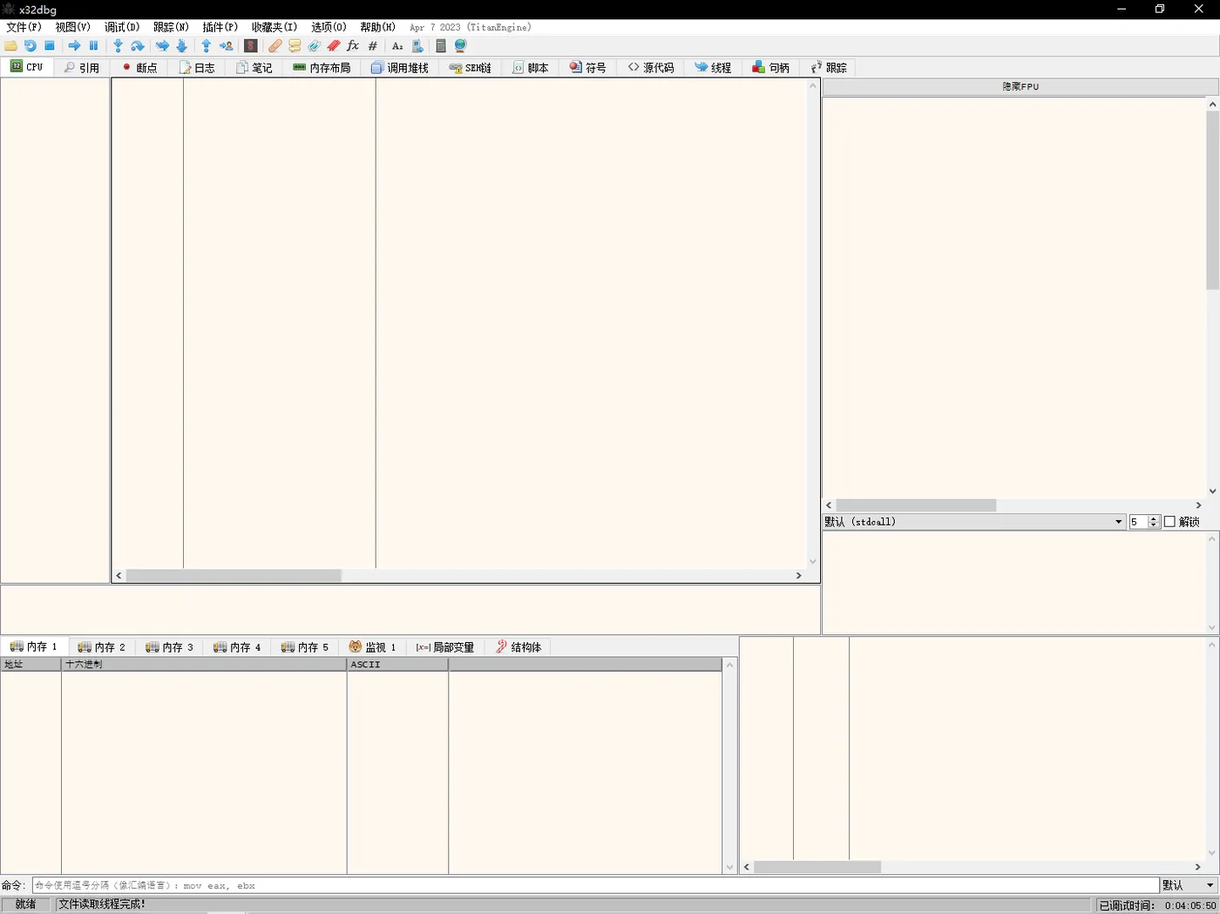Screen dimensions: 1220x914
Task: Select the 内存 3 dump tab
Action: tap(170, 647)
